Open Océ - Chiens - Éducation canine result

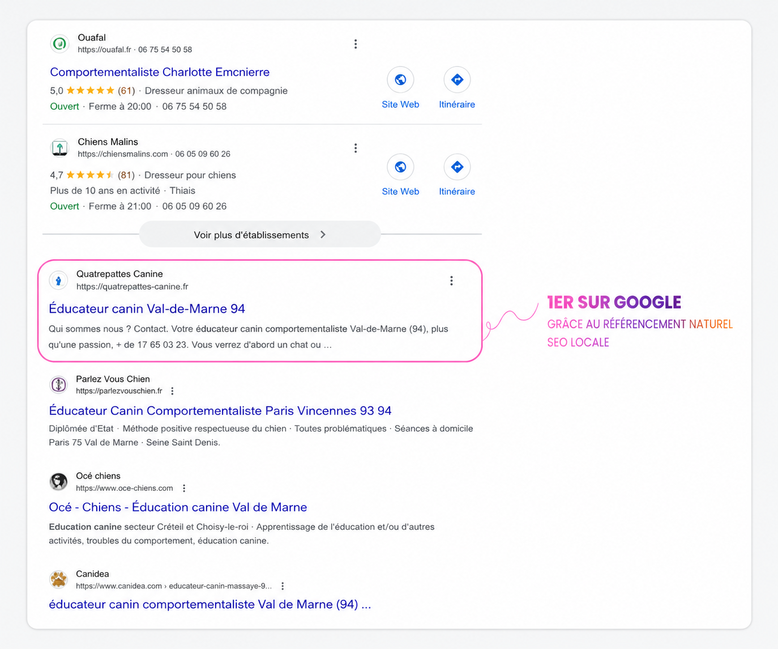pyautogui.click(x=178, y=507)
